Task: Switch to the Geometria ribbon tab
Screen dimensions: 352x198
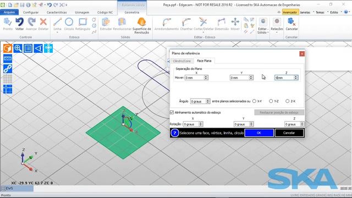Action: click(132, 12)
